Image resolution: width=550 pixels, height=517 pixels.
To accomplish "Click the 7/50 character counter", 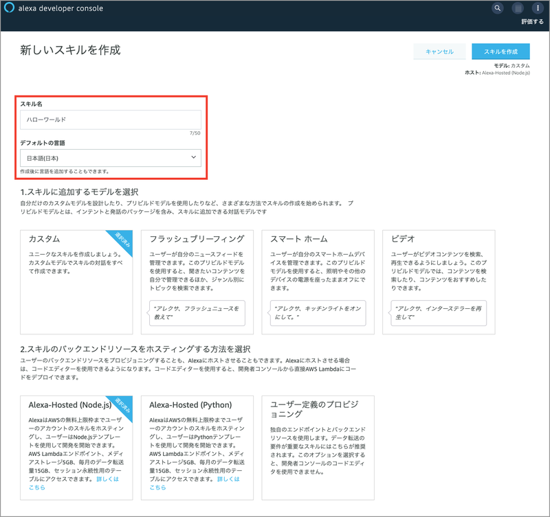I will [x=195, y=133].
